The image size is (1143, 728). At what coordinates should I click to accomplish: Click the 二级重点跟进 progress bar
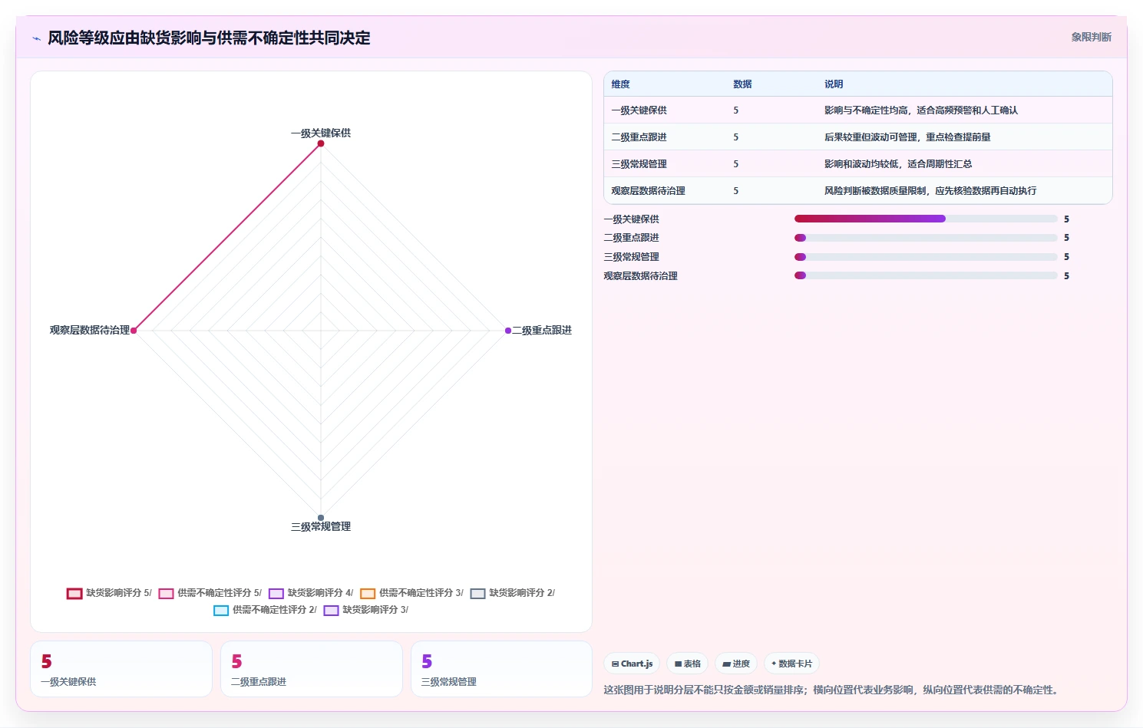point(926,238)
